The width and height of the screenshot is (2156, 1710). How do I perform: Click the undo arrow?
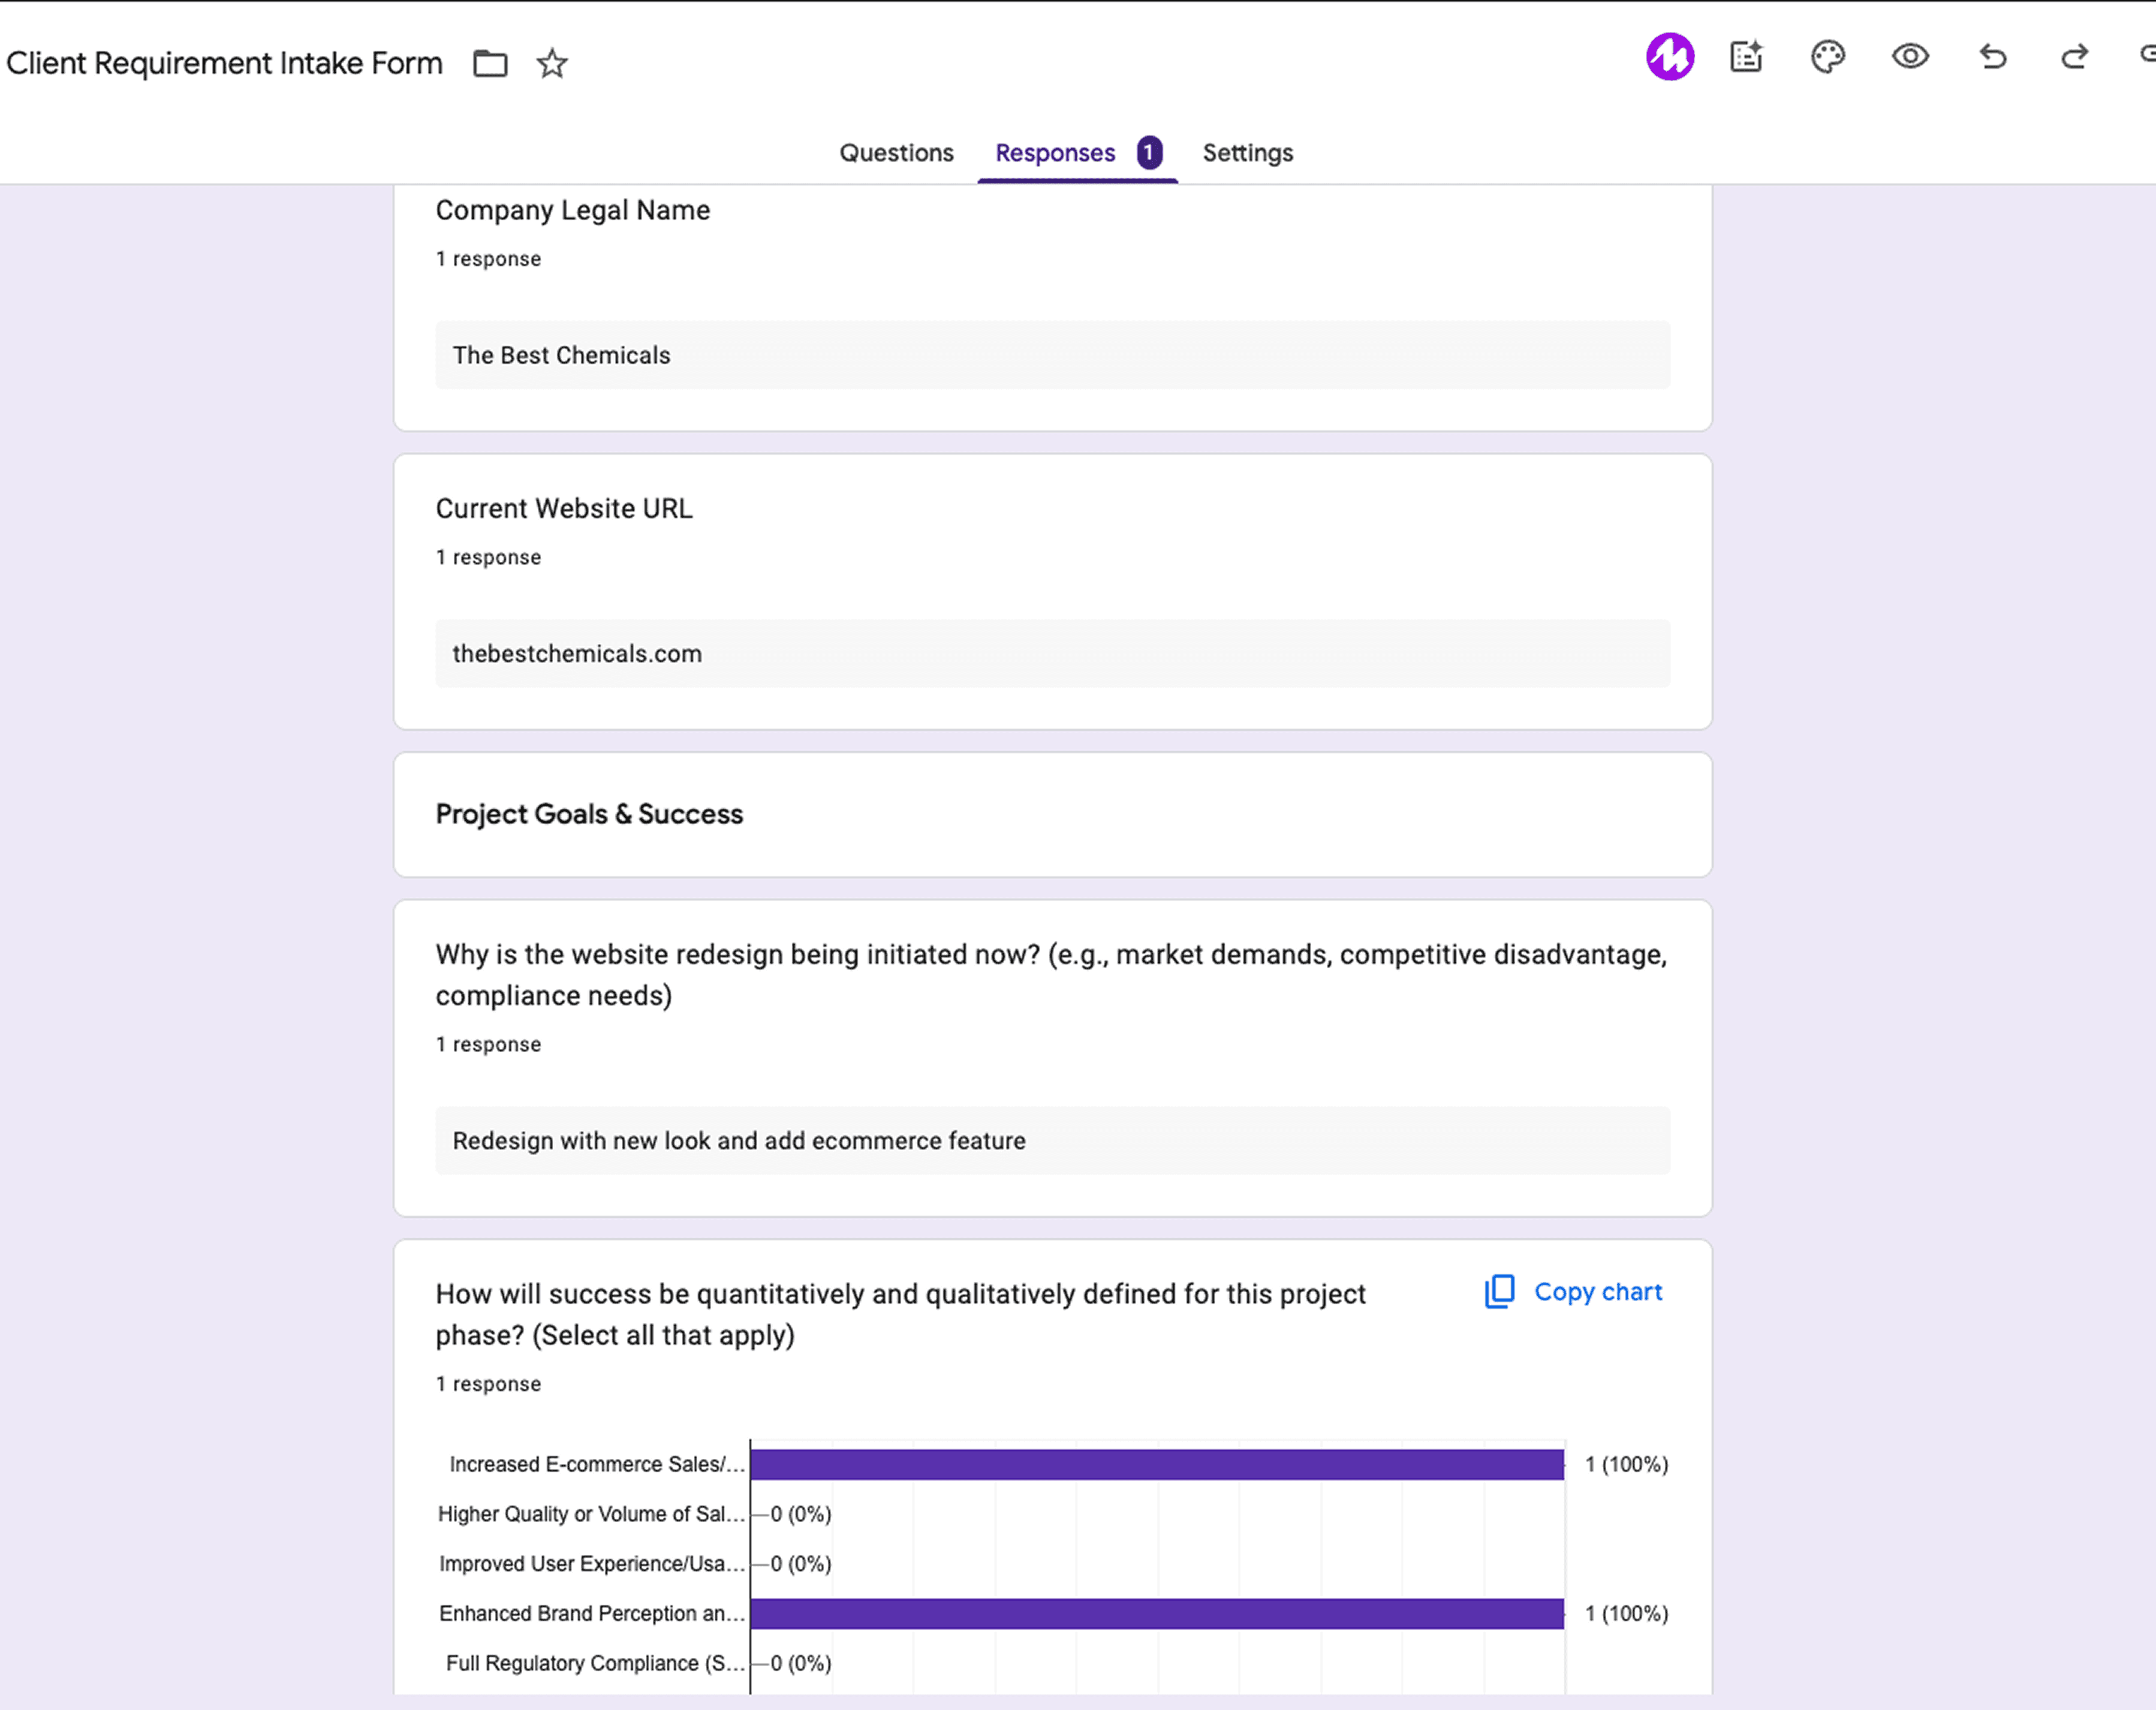coord(1992,57)
